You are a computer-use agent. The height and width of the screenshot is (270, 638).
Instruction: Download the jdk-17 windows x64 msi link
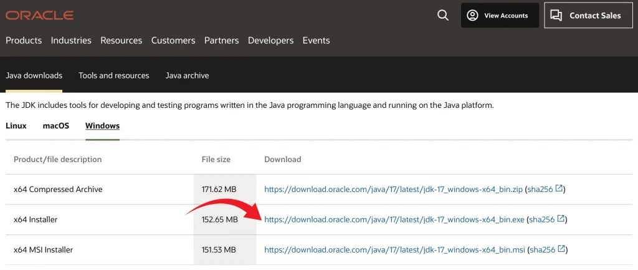(x=394, y=249)
